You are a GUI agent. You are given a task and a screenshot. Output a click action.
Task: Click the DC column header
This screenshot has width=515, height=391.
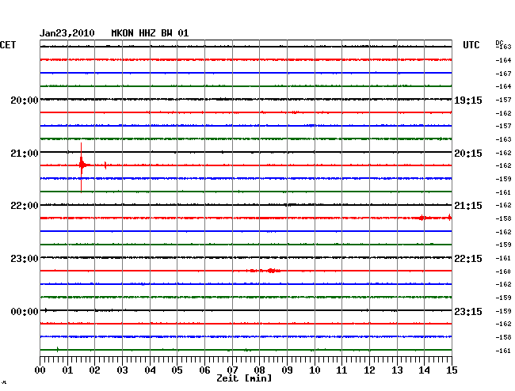499,43
